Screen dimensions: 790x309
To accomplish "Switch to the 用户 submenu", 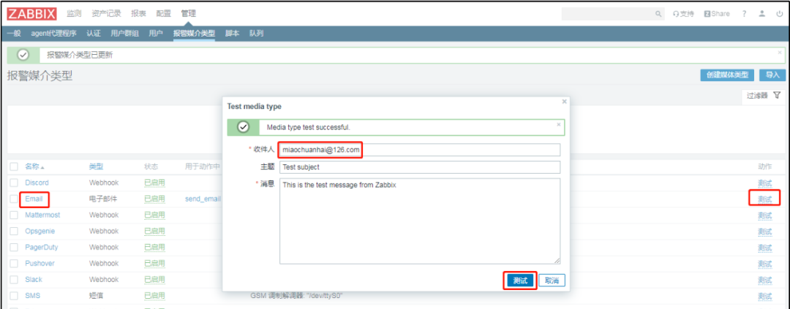I will 156,34.
